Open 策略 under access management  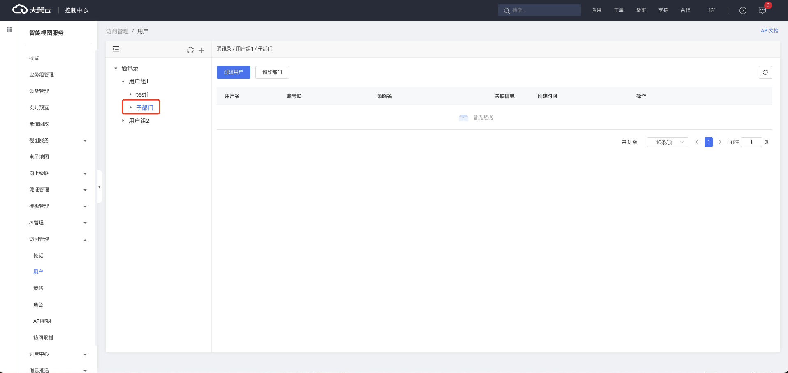[x=38, y=288]
